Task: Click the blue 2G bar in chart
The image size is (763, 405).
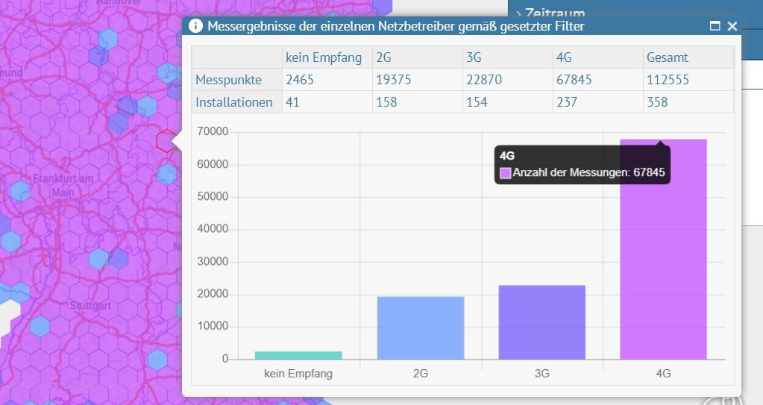Action: pos(421,327)
